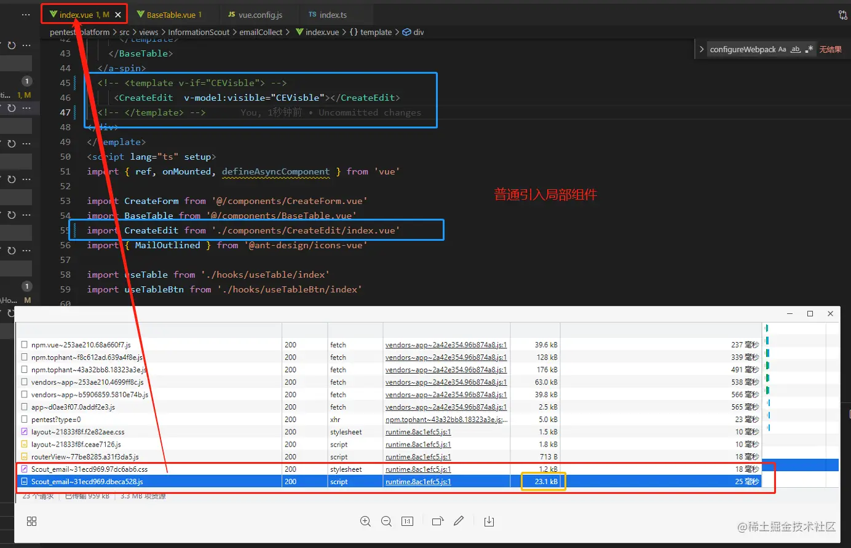Select request Scout_email~31ecd969.dbeca528.js

(x=87, y=482)
